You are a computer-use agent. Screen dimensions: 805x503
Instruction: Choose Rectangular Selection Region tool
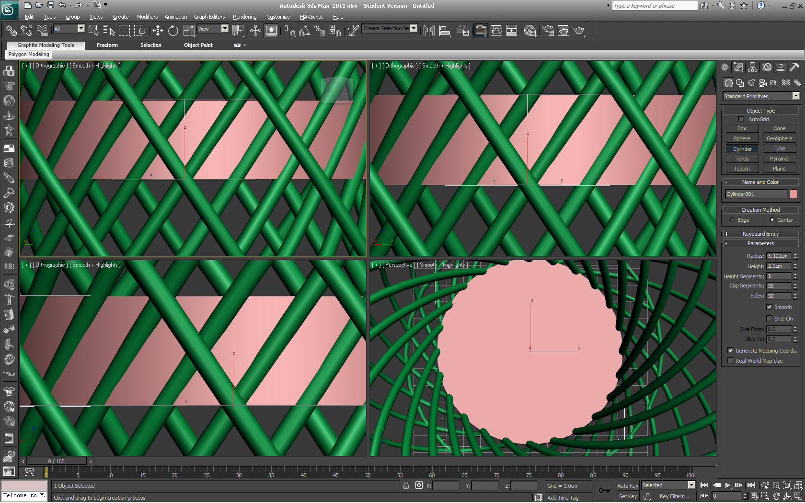click(x=125, y=31)
